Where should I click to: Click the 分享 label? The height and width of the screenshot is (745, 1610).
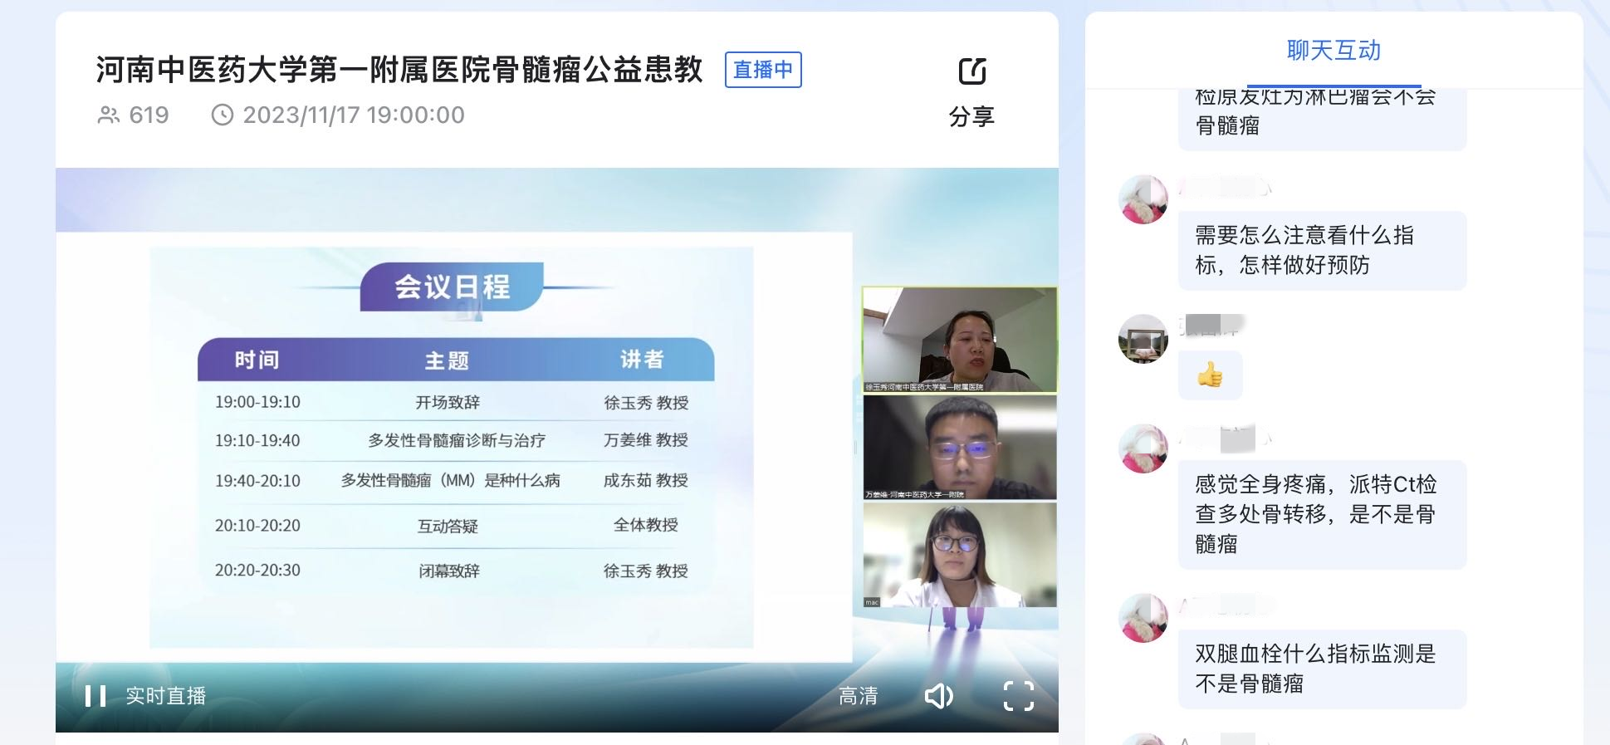point(971,116)
